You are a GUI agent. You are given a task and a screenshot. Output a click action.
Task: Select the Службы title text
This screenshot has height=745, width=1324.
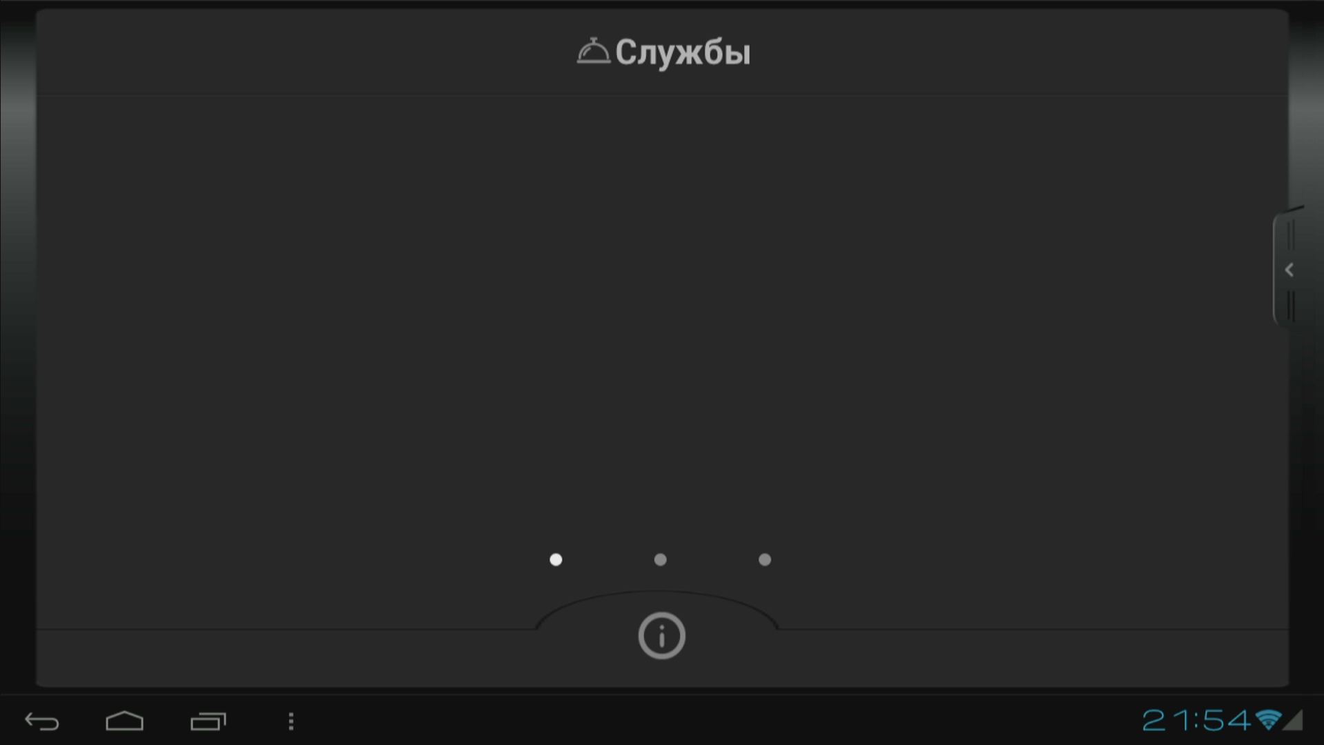(683, 53)
